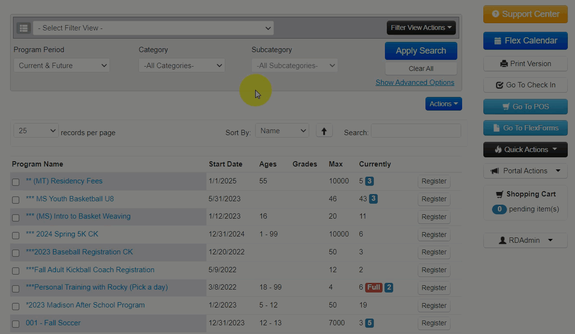The width and height of the screenshot is (575, 334).
Task: Tick Fall Adult Kickball Coach Registration checkbox
Action: click(x=16, y=271)
